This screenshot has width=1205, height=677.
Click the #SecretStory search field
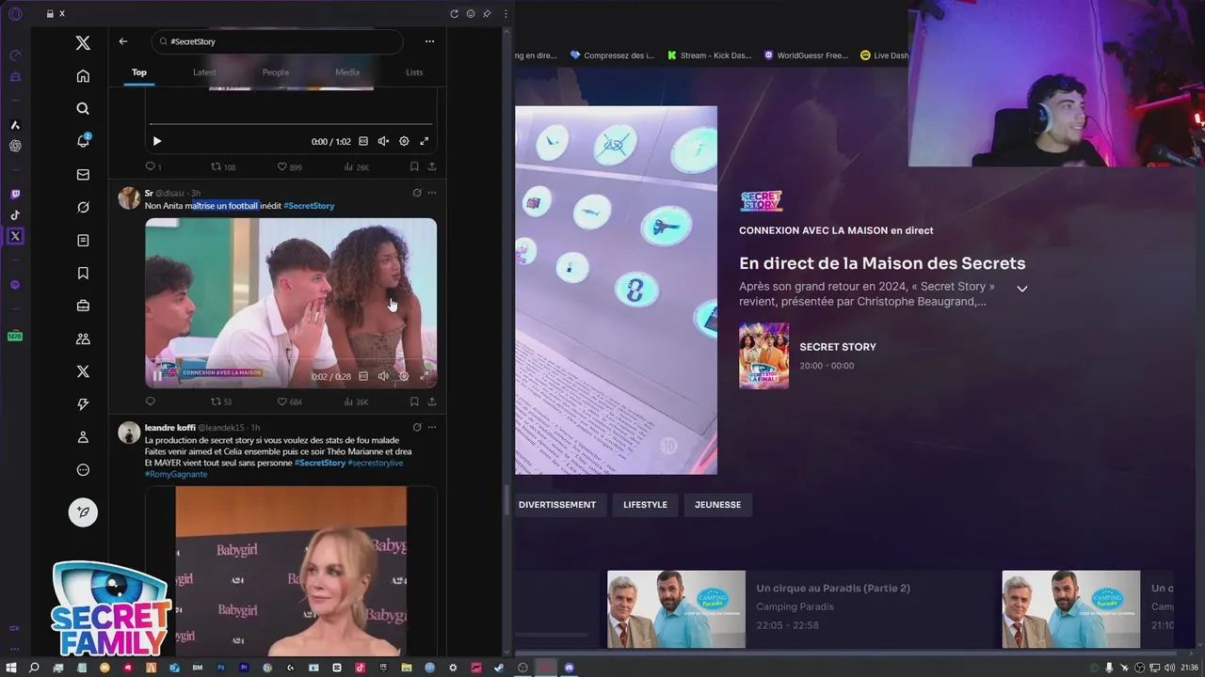click(277, 41)
